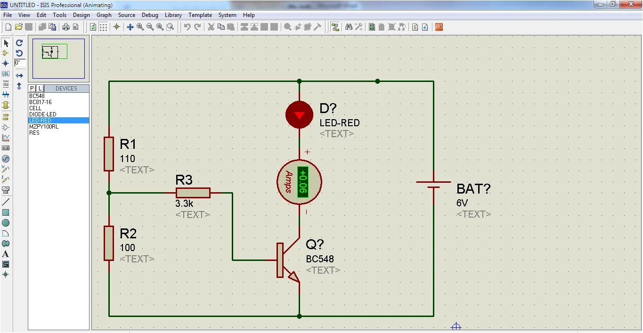Open the Template menu
This screenshot has height=333, width=643.
click(200, 15)
